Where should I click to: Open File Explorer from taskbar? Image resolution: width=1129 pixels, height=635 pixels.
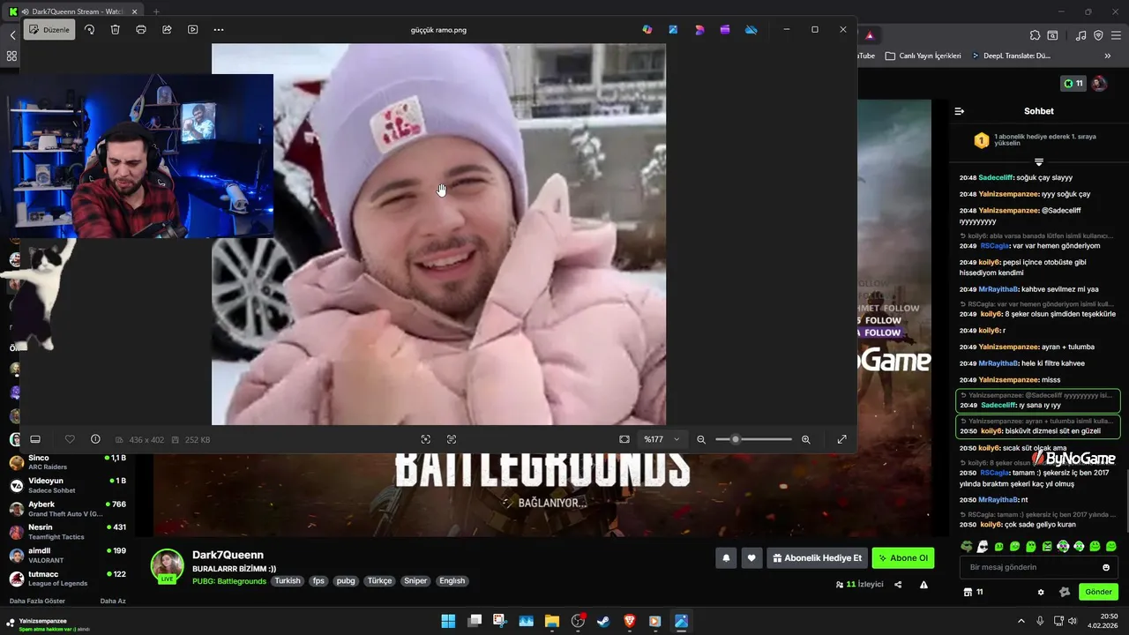[x=551, y=621]
